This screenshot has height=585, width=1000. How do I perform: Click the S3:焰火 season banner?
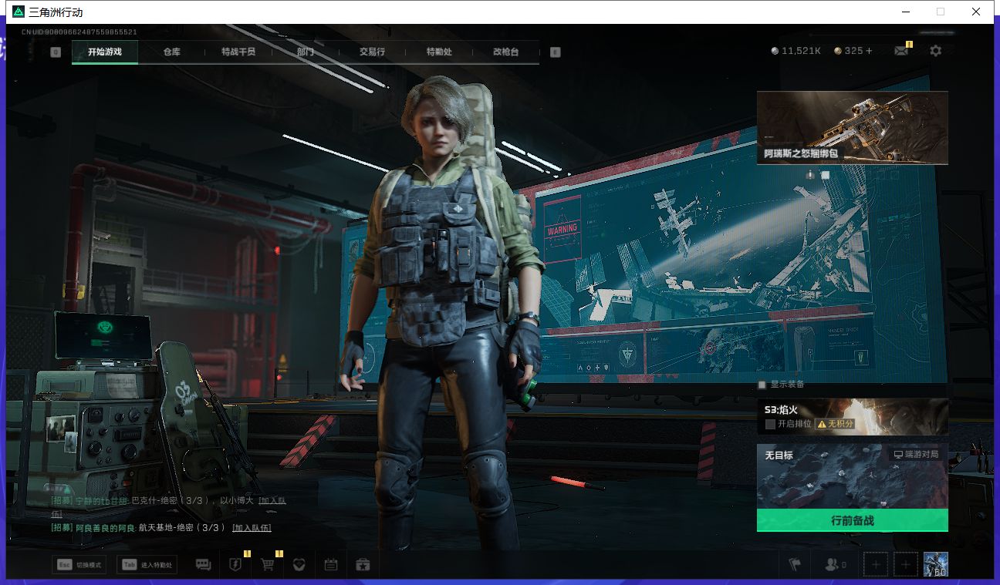tap(852, 416)
